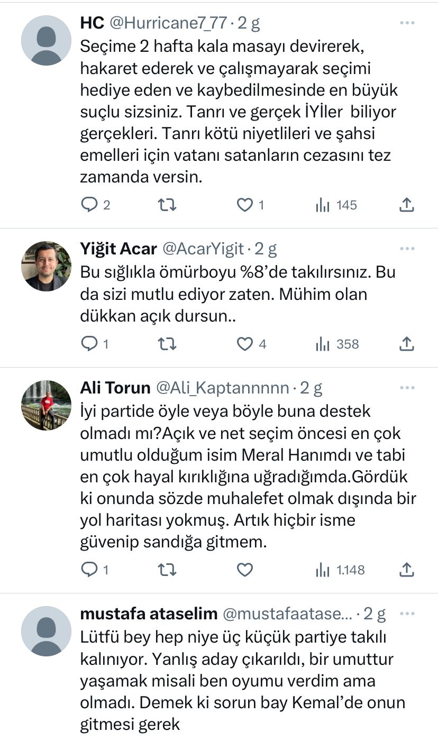Screen dimensions: 438x741
Task: Like Yiğit Acar's tweet
Action: coord(244,344)
